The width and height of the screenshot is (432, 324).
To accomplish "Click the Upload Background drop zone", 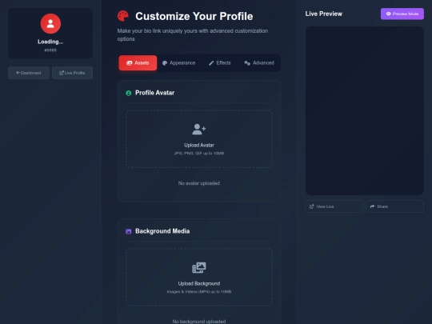I will tap(199, 277).
